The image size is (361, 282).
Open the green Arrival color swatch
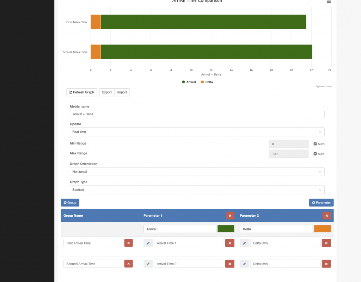tap(226, 229)
